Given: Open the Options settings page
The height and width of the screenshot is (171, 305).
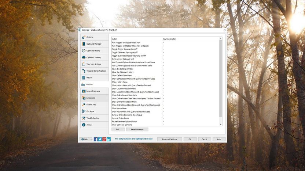Looking at the screenshot, I should pos(94,37).
